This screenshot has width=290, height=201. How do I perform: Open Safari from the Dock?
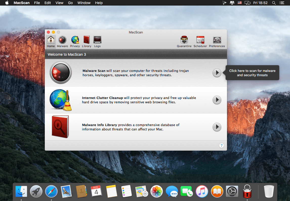click(51, 191)
